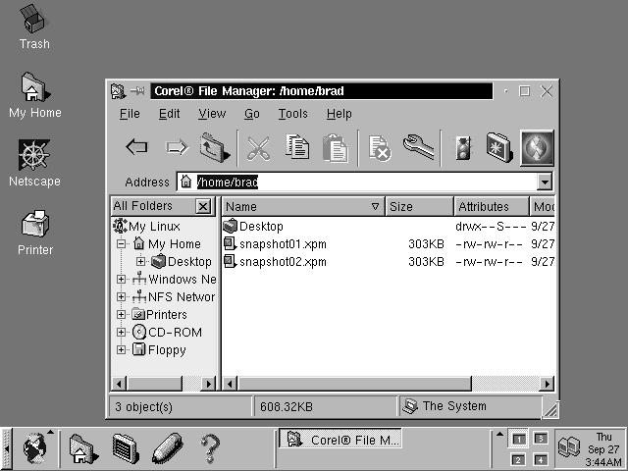Sort files by the Name column header

303,207
